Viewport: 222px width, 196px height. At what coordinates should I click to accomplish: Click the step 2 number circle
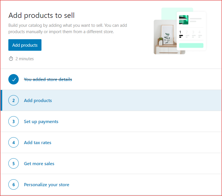pyautogui.click(x=14, y=101)
